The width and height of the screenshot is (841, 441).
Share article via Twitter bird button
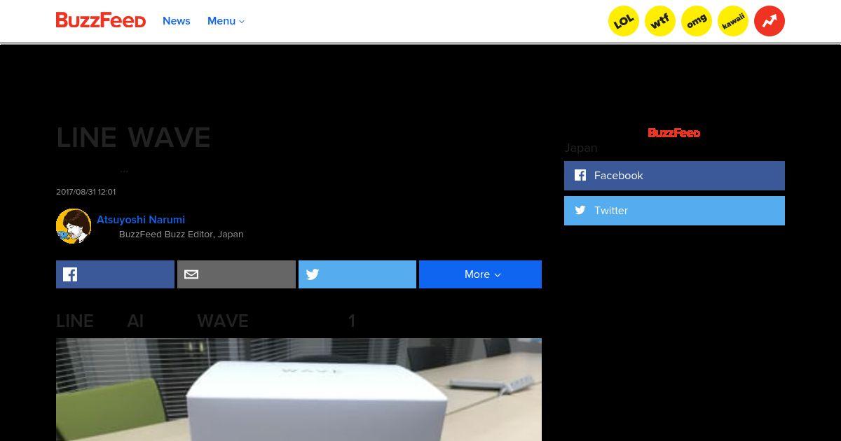357,274
